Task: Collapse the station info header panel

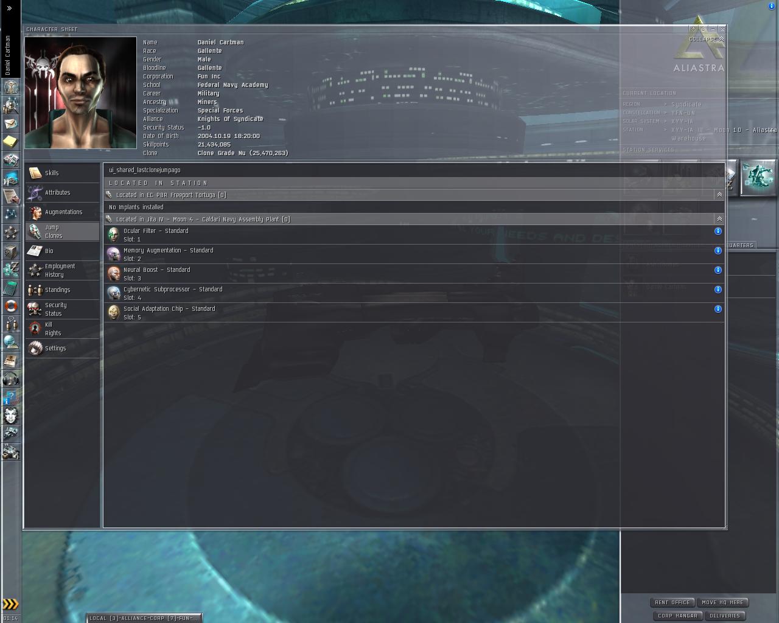Action: [707, 39]
